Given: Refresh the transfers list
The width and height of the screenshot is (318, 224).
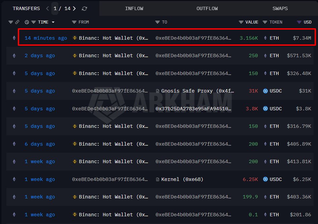Looking at the screenshot, I should (84, 8).
